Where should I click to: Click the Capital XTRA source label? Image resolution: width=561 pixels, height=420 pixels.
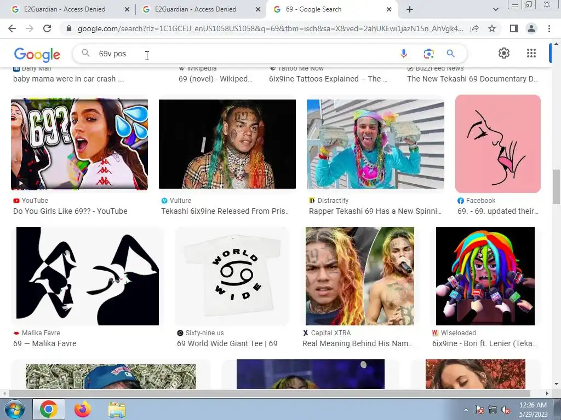click(330, 333)
